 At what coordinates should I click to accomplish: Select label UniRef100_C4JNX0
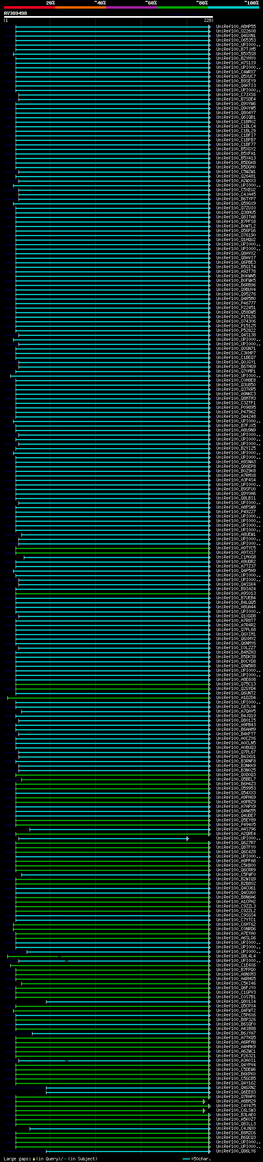click(236, 1128)
